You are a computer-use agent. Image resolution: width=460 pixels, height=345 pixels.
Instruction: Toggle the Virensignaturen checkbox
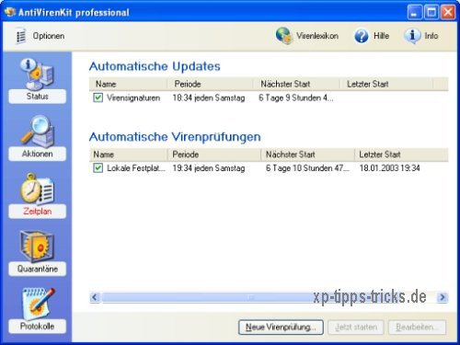(x=98, y=98)
